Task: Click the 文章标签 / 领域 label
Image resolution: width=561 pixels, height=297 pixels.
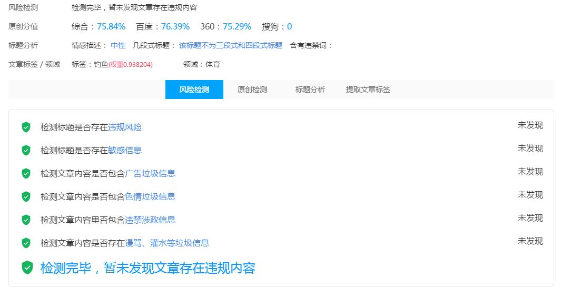Action: (34, 64)
